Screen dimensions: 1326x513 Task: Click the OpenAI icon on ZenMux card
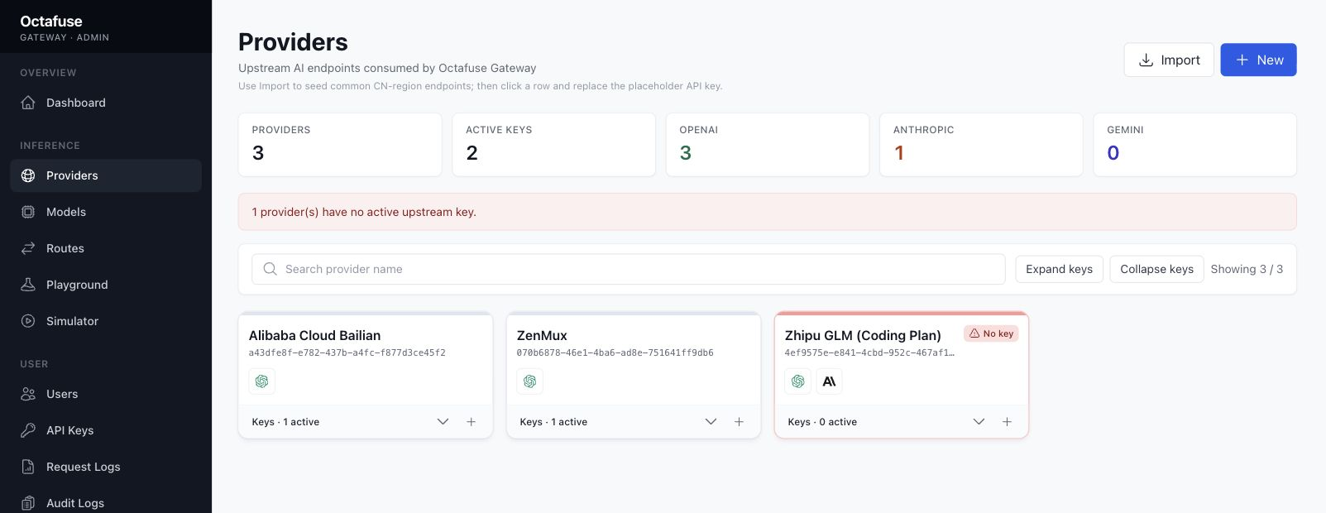coord(530,381)
